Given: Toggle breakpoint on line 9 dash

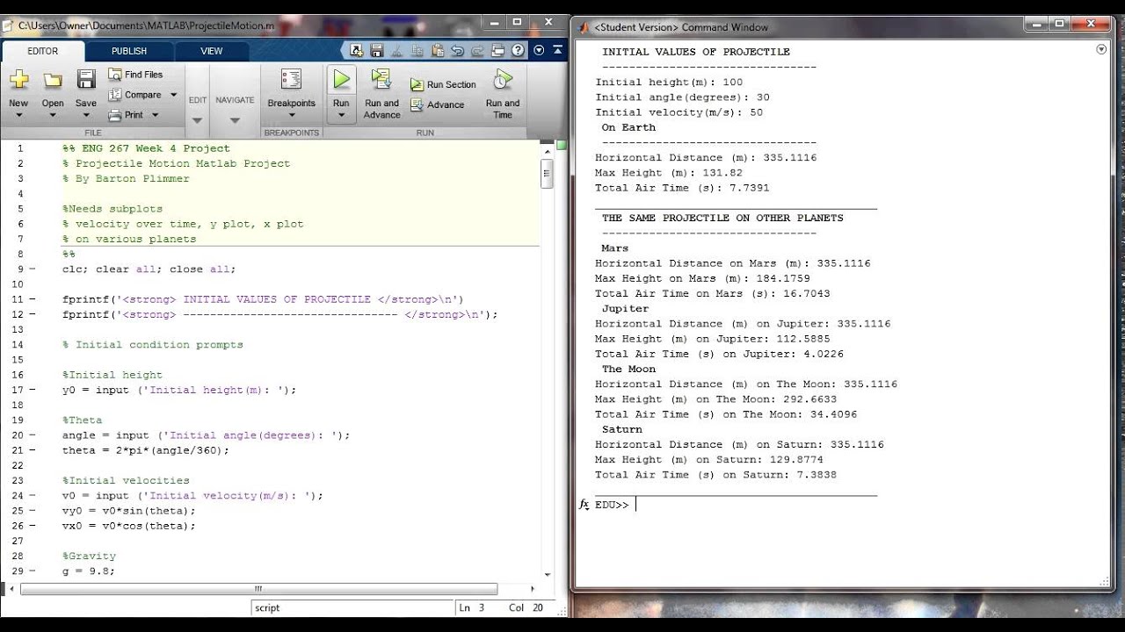Looking at the screenshot, I should click(32, 269).
